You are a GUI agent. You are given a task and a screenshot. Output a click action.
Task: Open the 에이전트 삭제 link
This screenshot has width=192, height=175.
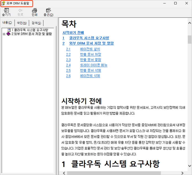coord(90,76)
